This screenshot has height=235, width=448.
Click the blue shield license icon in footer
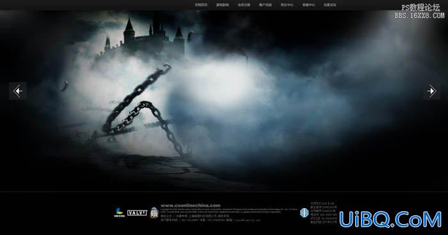[304, 213]
